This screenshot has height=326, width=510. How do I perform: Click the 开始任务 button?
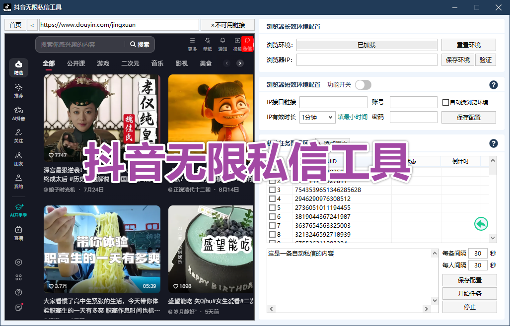coord(469,293)
